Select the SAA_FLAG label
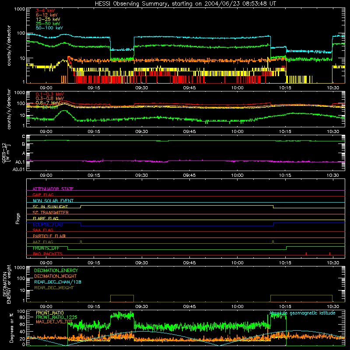This screenshot has height=350, width=350. coord(43,230)
